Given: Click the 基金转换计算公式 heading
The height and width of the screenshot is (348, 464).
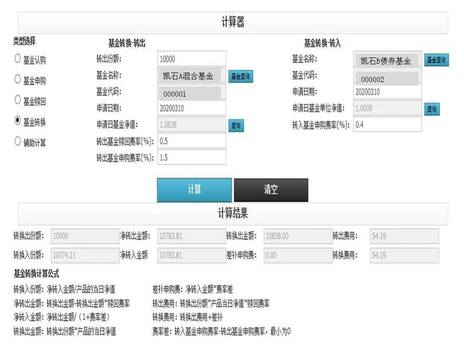Looking at the screenshot, I should point(36,274).
